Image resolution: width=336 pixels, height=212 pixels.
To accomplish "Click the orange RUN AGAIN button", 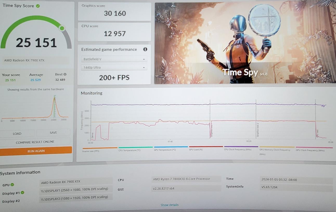I will pyautogui.click(x=36, y=151).
